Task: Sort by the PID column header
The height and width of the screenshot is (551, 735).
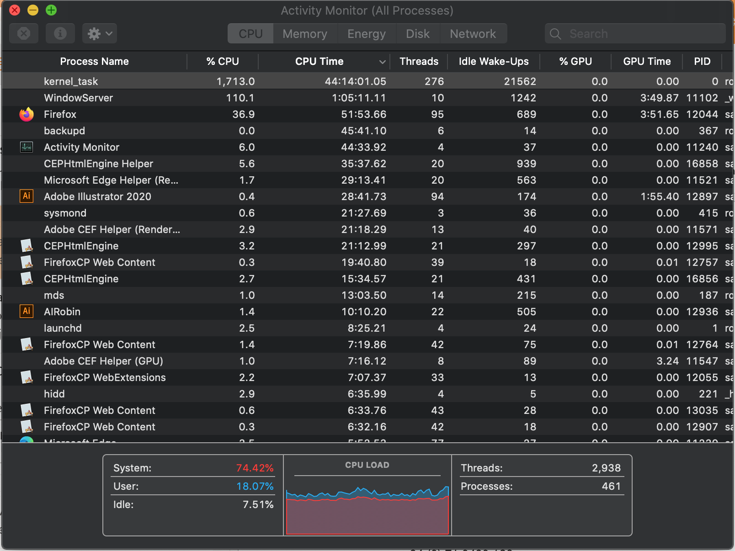Action: (702, 61)
